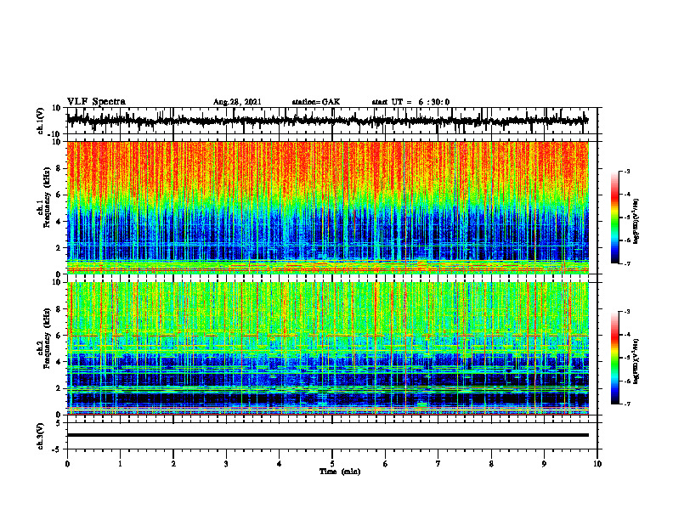Click time axis tick label "5"
The height and width of the screenshot is (520, 673).
pyautogui.click(x=332, y=464)
